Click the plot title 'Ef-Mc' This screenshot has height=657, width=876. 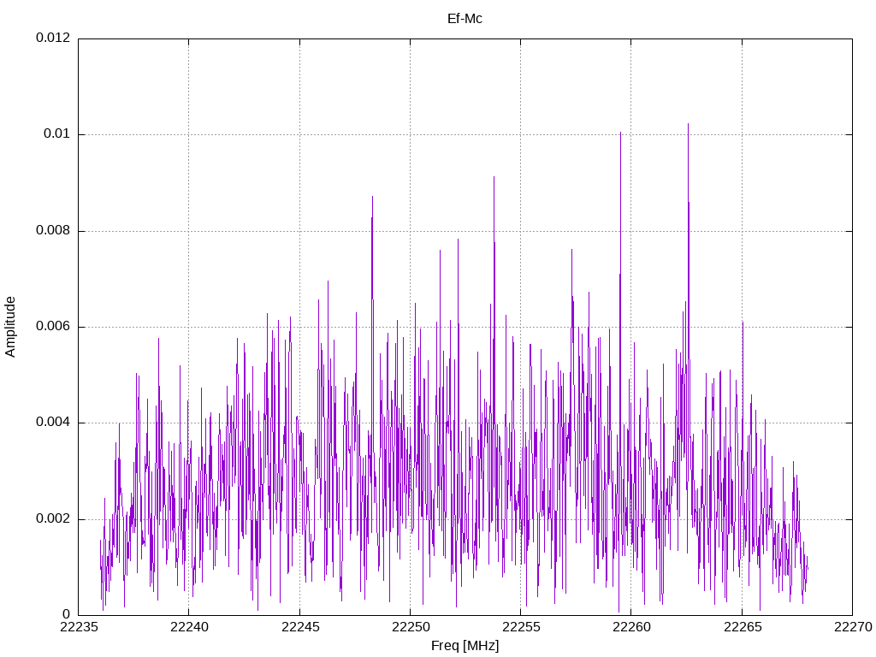point(465,19)
